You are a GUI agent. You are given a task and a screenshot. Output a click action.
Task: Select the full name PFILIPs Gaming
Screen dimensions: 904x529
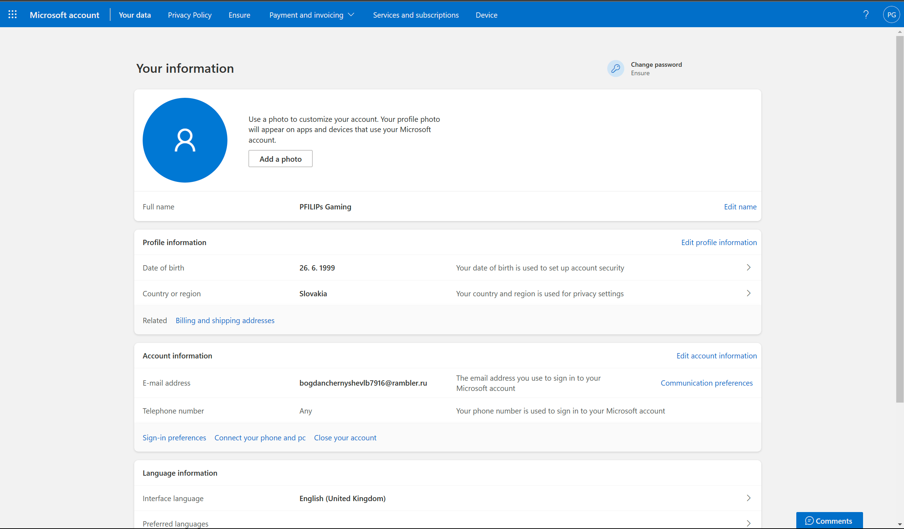325,207
